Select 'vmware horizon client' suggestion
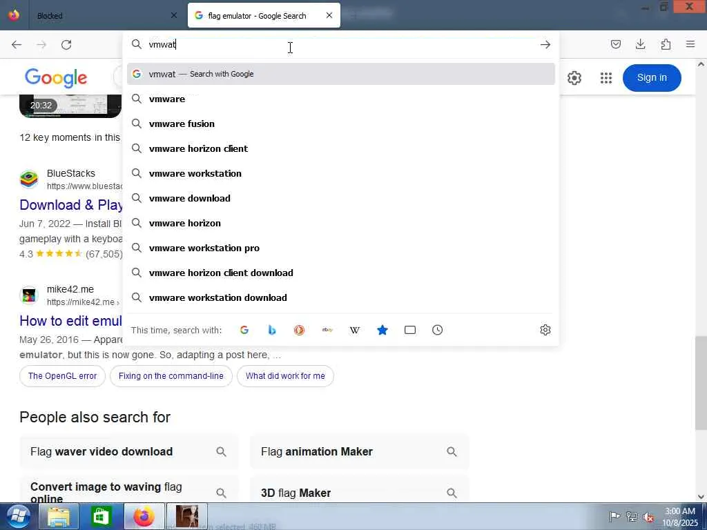Image resolution: width=707 pixels, height=530 pixels. (341, 148)
